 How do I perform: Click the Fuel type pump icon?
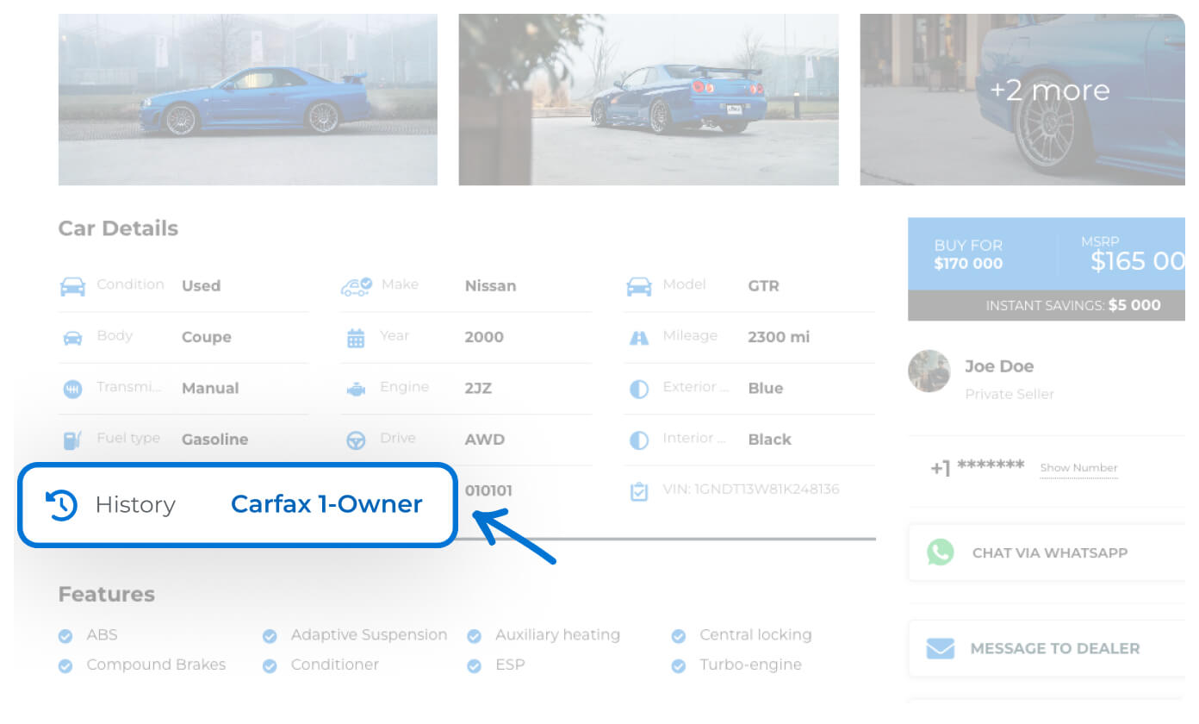click(x=72, y=440)
